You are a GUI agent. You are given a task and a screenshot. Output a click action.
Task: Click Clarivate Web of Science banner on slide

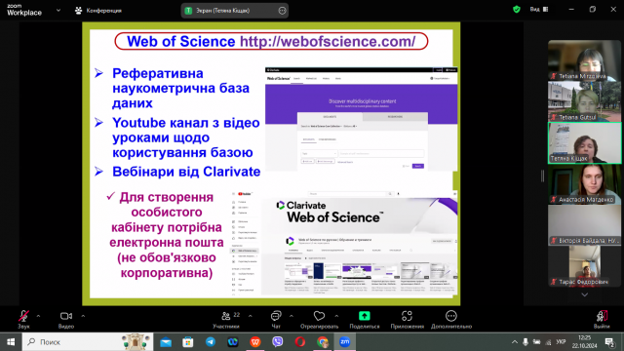tap(359, 214)
